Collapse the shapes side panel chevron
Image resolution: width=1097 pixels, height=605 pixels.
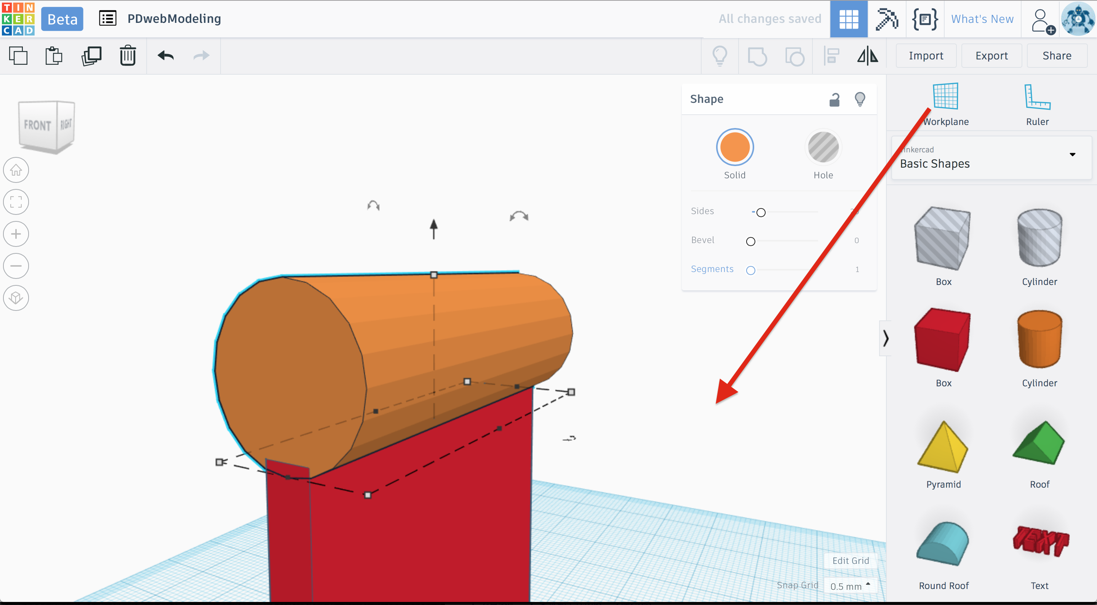(x=885, y=338)
